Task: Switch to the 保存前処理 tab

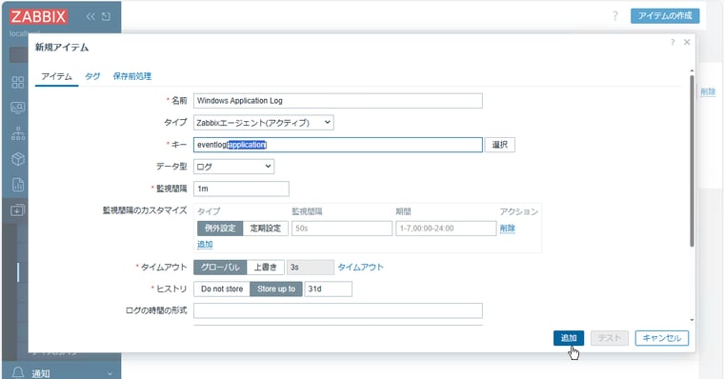Action: tap(132, 76)
